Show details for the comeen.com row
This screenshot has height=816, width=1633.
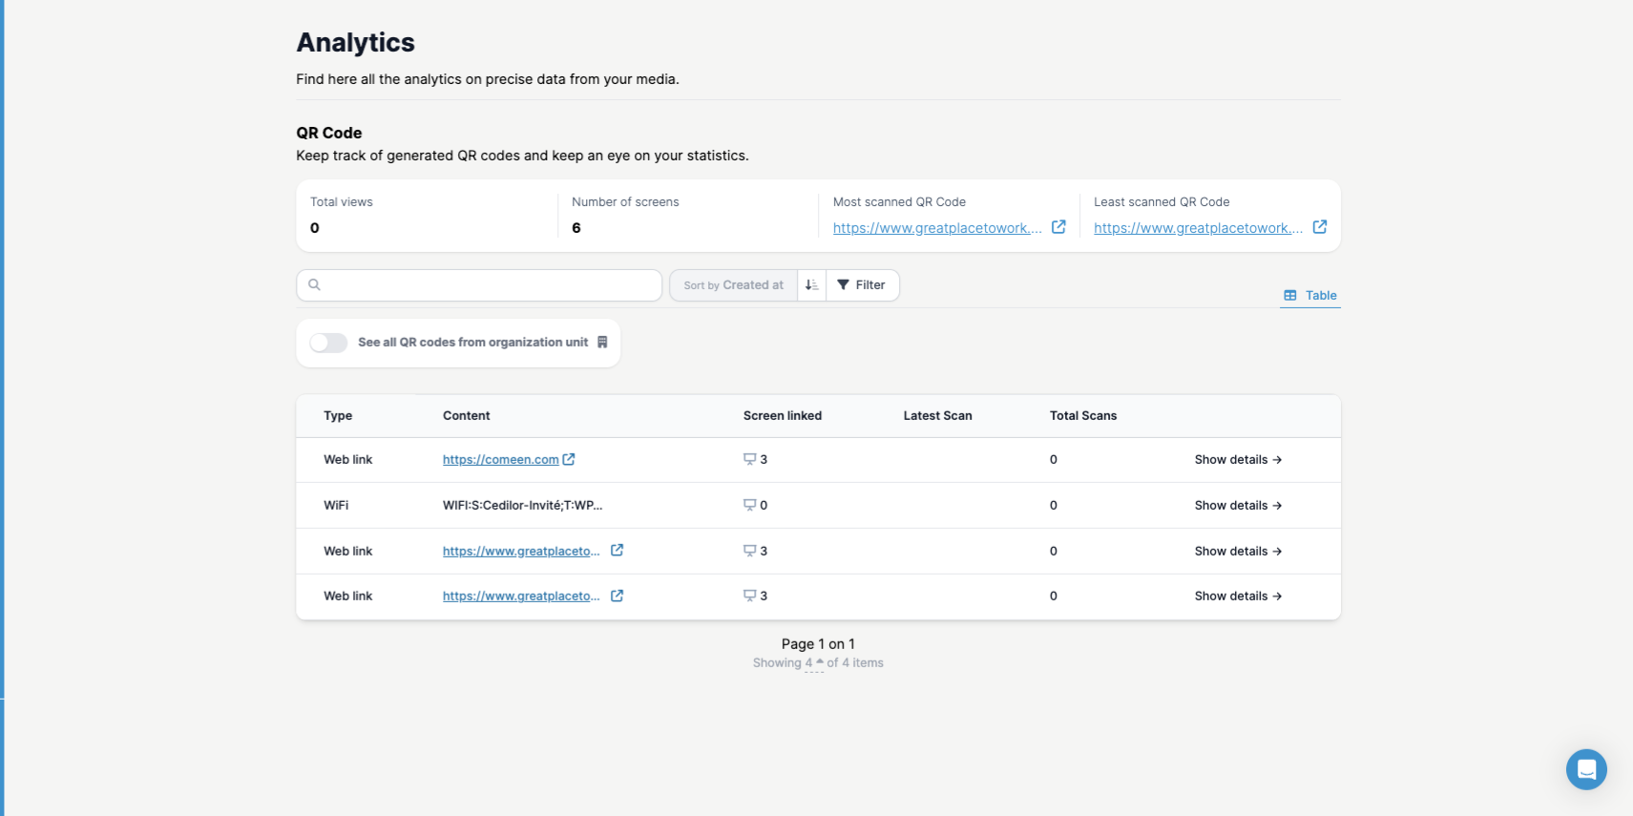[x=1238, y=460]
